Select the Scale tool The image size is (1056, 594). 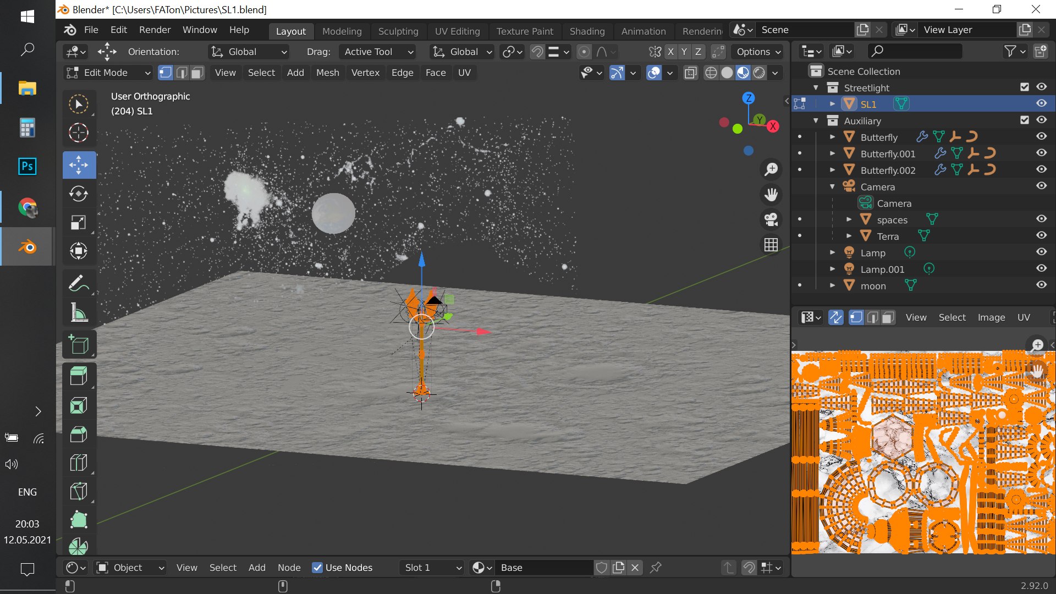(x=79, y=222)
